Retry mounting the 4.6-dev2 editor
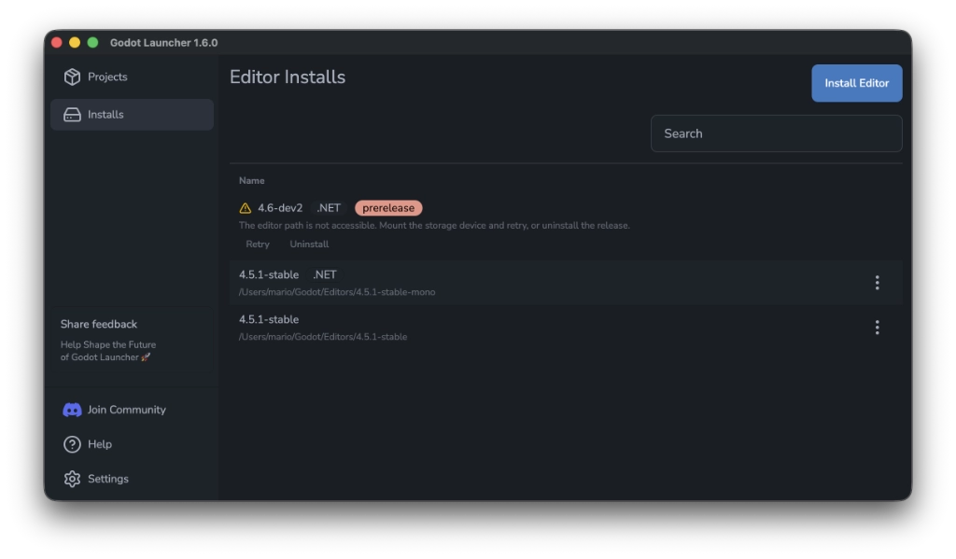 click(x=257, y=244)
